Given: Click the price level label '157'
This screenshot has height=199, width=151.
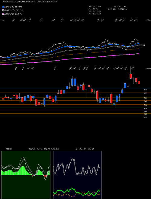Looking at the screenshot, I should pyautogui.click(x=146, y=93).
